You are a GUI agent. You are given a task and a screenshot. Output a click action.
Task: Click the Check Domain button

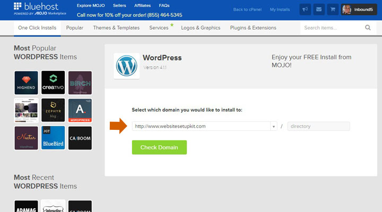tap(159, 147)
